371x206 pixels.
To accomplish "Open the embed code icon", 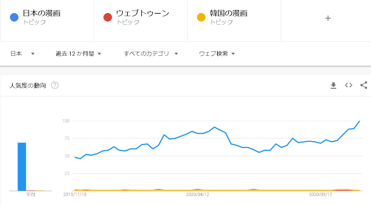I will point(349,85).
